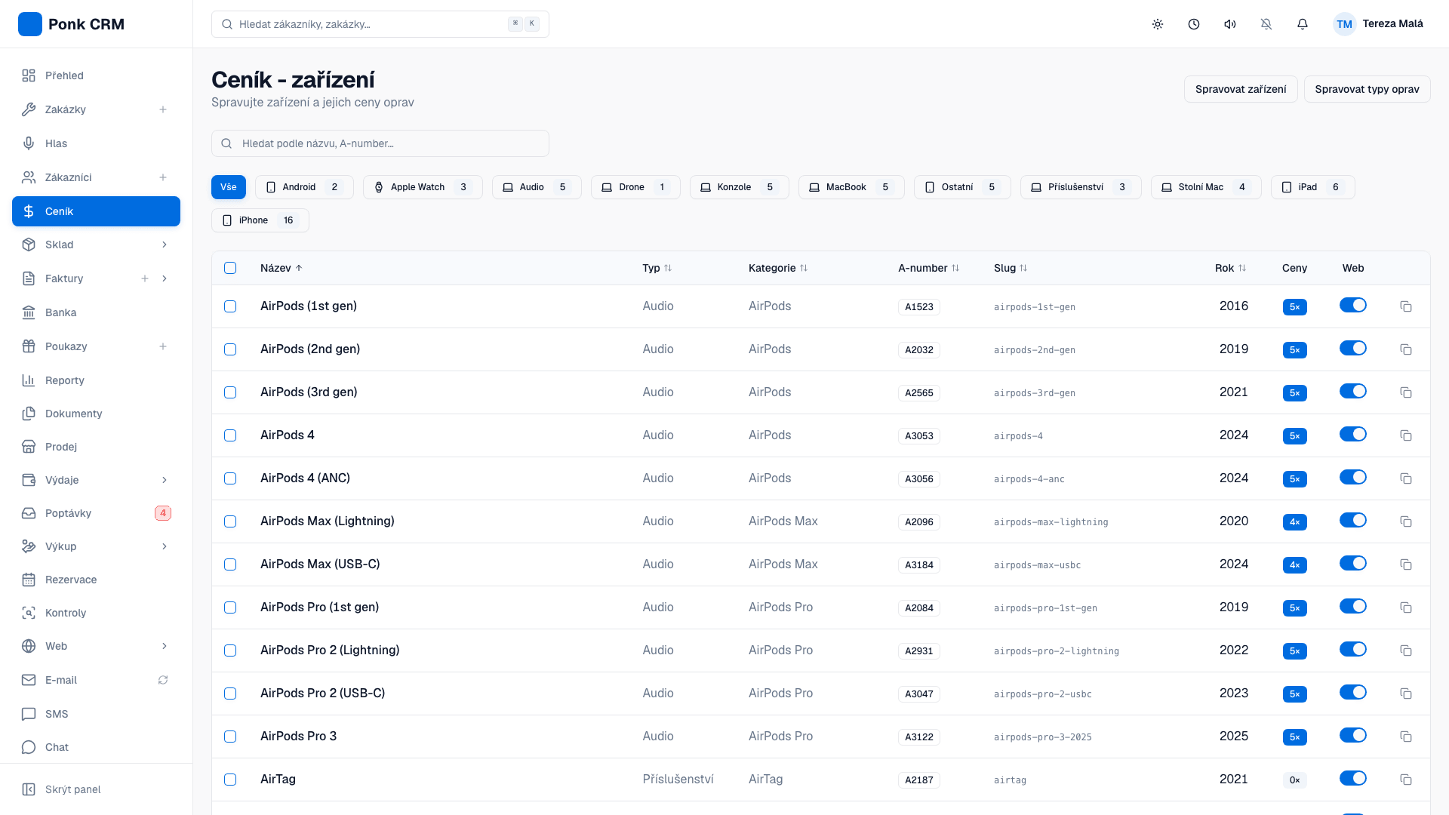
Task: Toggle web visibility for AirPods Max (Lightning)
Action: point(1353,520)
